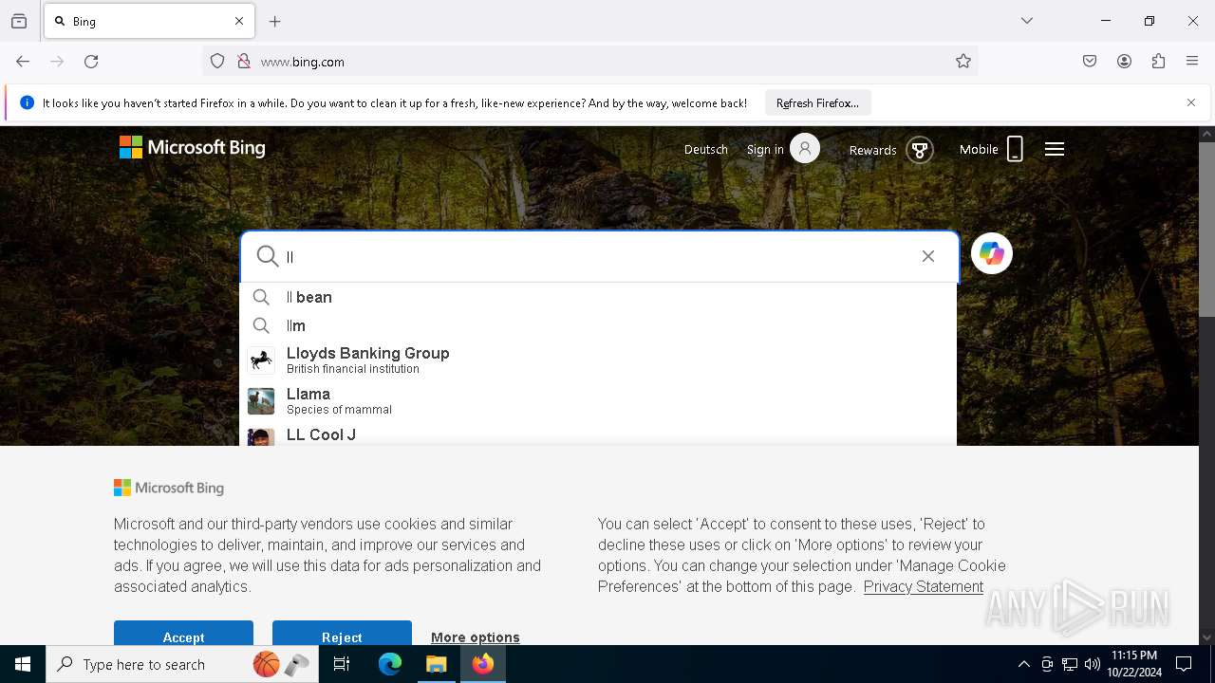Open Task View on taskbar

[342, 664]
